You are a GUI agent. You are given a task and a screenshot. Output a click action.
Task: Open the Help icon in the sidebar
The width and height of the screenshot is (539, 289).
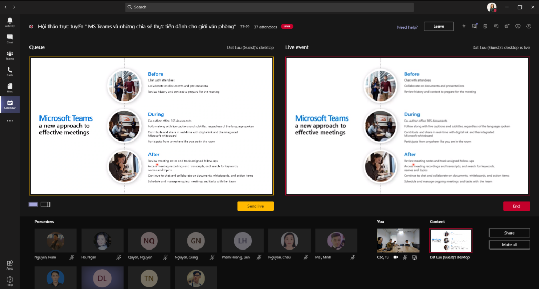[9, 281]
